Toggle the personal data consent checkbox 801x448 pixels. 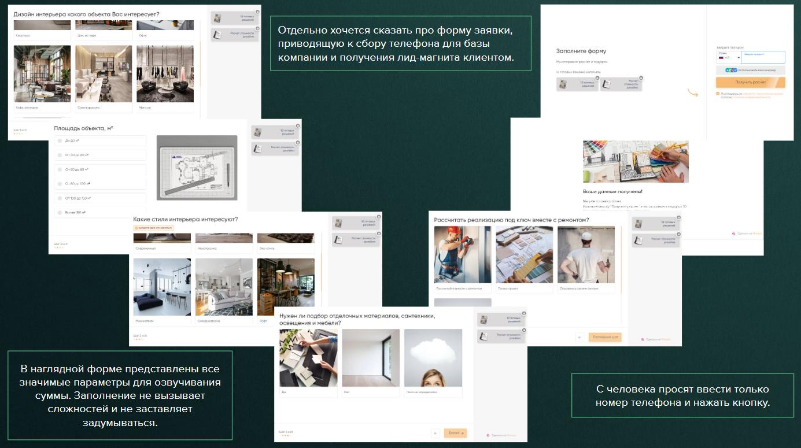(x=718, y=93)
